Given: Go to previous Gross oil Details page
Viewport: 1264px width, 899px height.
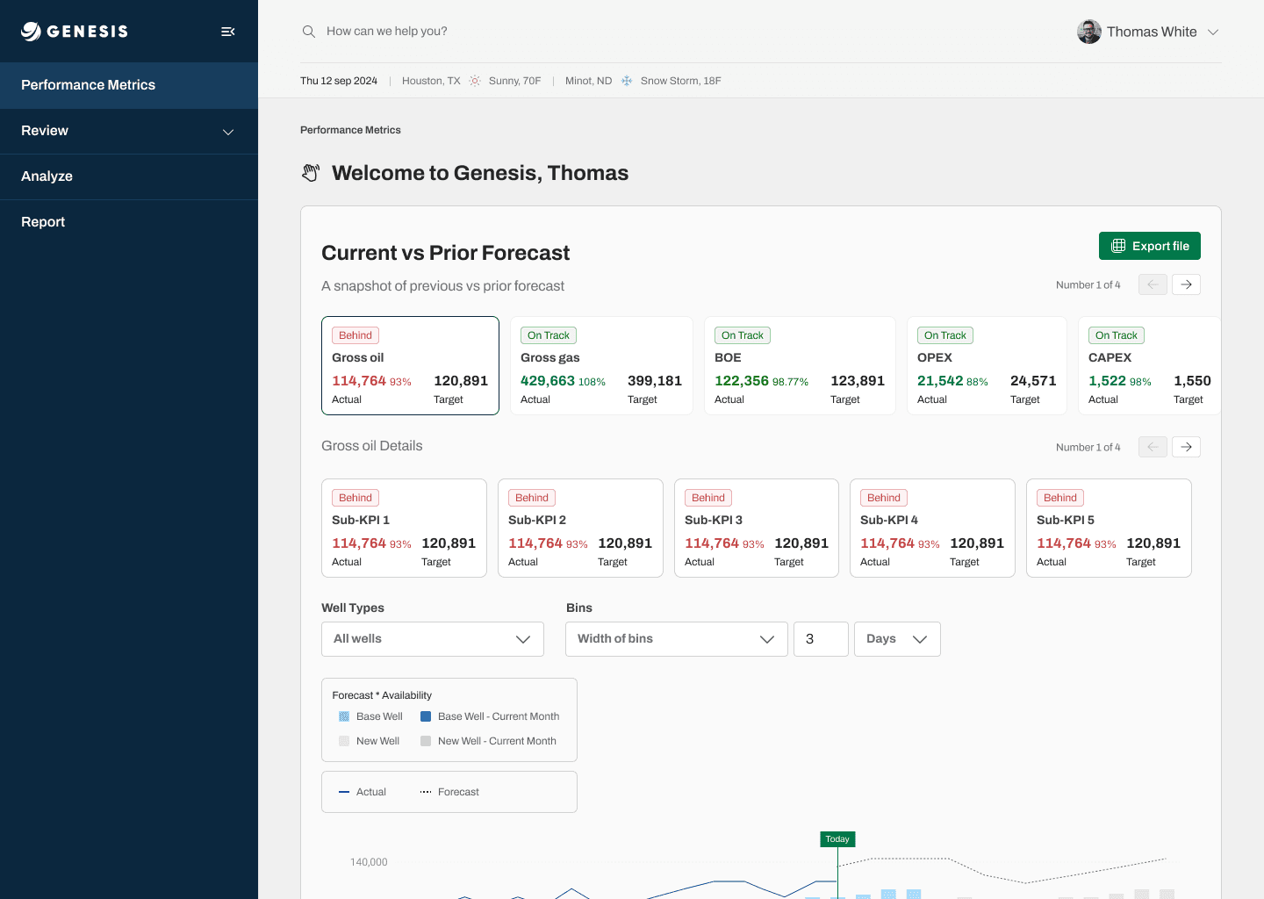Looking at the screenshot, I should click(1153, 447).
